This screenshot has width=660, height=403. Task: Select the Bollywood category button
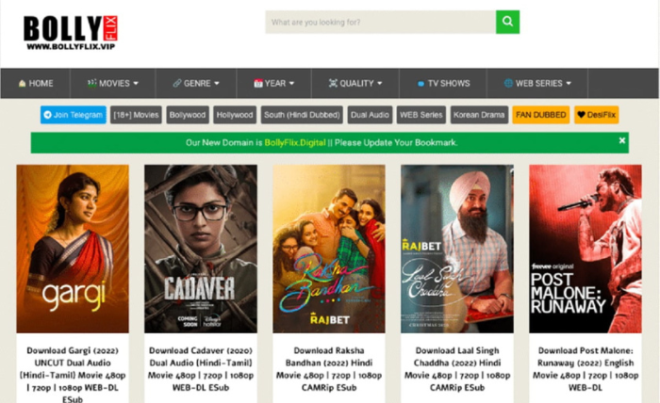(x=188, y=115)
